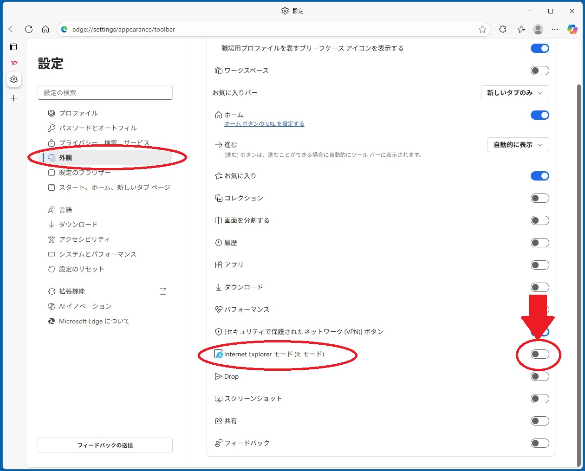Select プロファイル in the settings sidebar
This screenshot has width=585, height=471.
(x=78, y=113)
